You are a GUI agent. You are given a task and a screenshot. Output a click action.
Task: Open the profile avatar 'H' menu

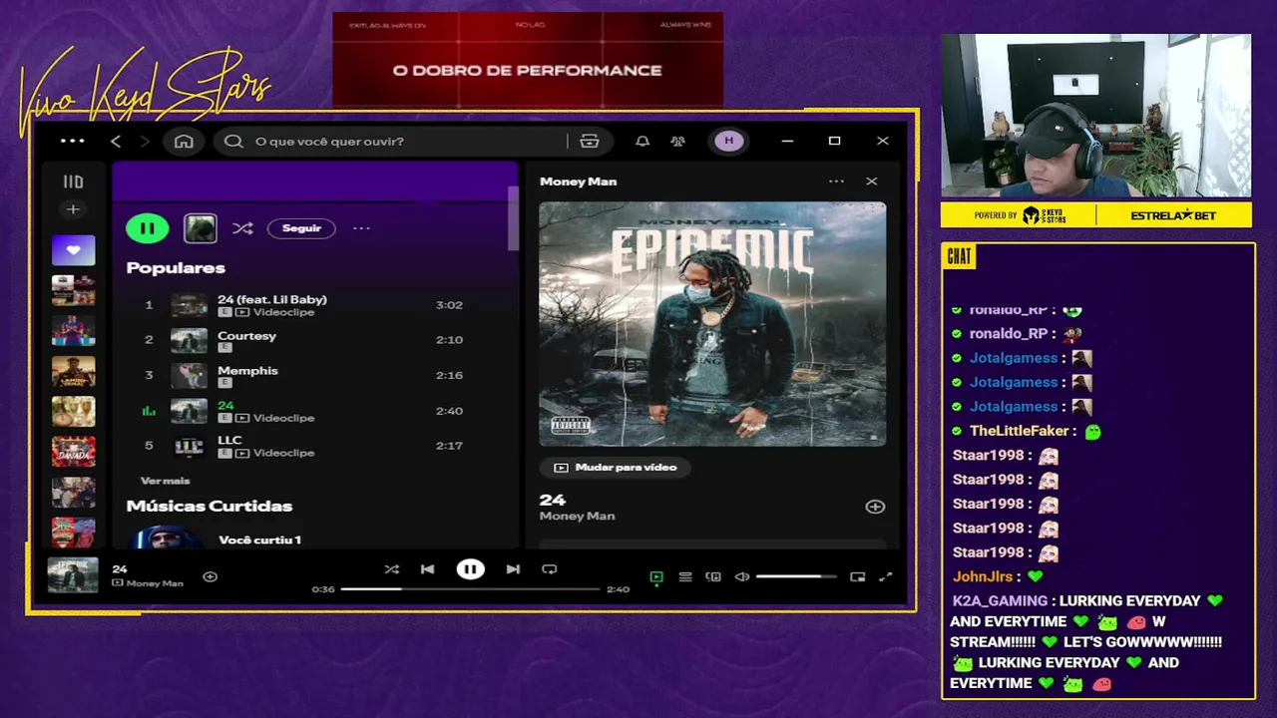(728, 141)
